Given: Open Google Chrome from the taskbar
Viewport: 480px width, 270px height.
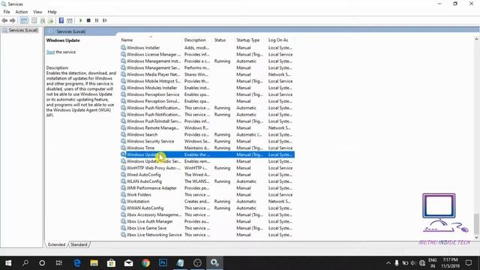Looking at the screenshot, I should [145, 263].
